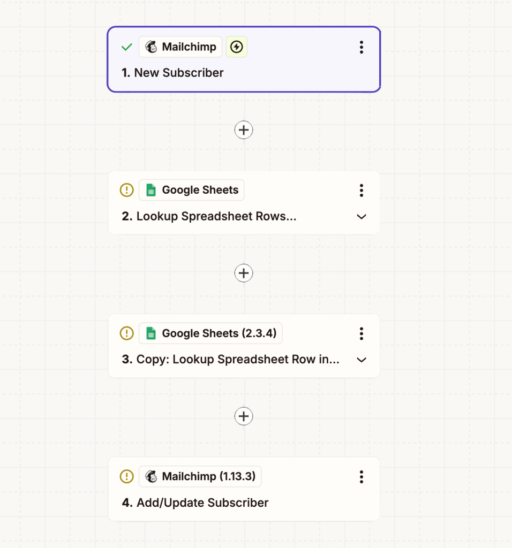The width and height of the screenshot is (512, 548).
Task: Select the Mailchimp app badge in step 1
Action: pyautogui.click(x=180, y=47)
